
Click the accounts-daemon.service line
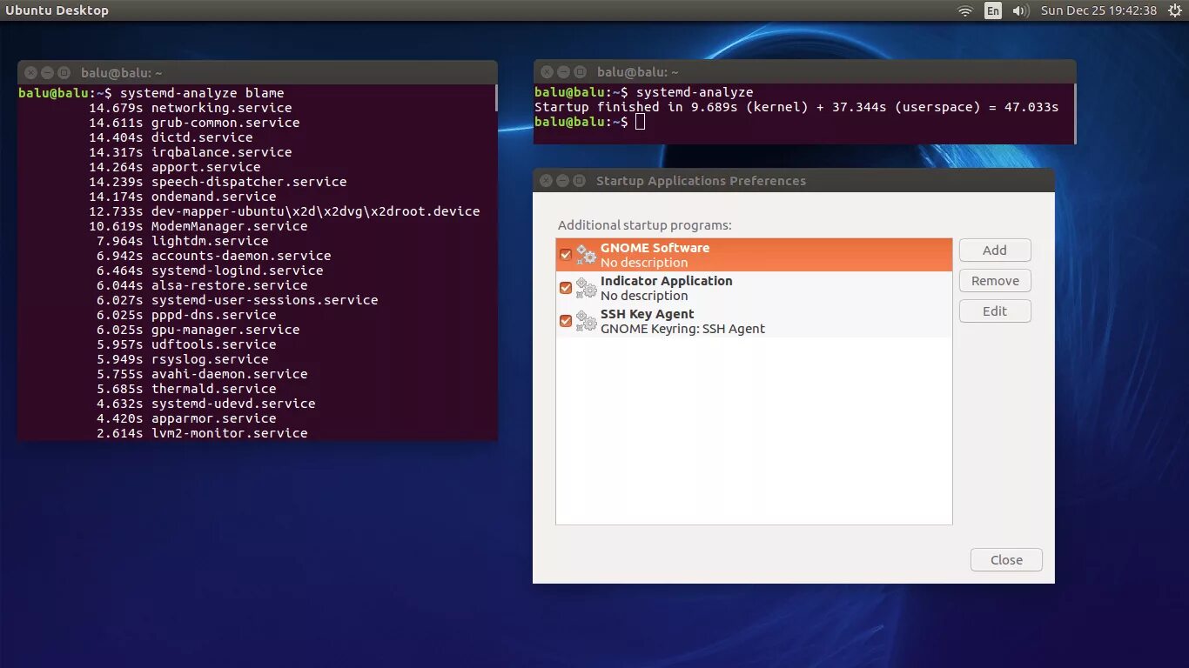[214, 256]
